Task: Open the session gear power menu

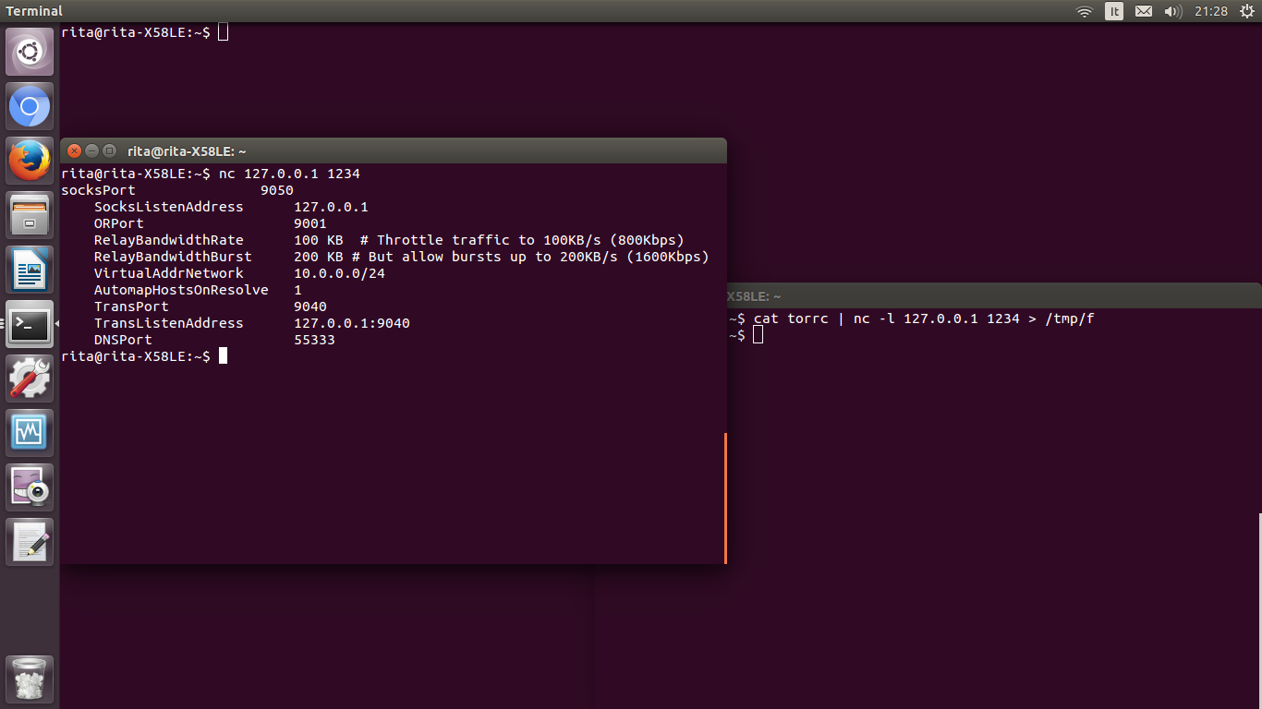Action: [x=1247, y=11]
